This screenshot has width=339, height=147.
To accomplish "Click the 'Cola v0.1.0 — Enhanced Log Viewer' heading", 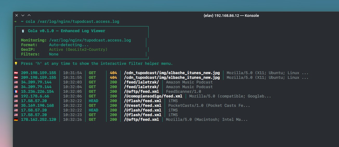I will click(67, 31).
